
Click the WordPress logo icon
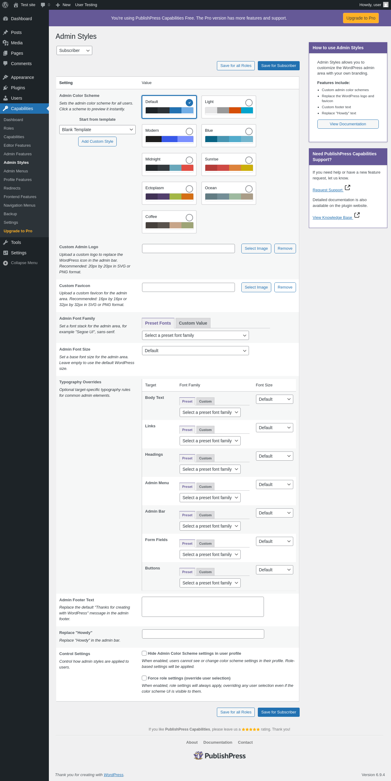coord(5,5)
